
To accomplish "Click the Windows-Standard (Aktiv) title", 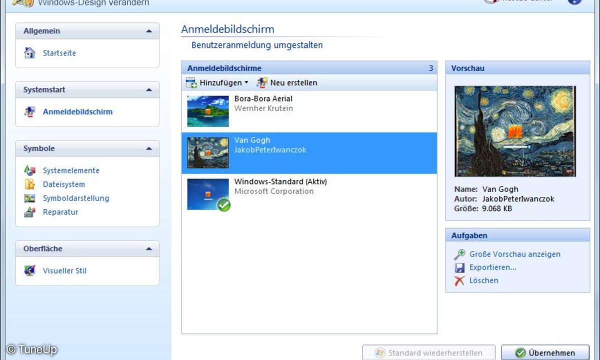I will point(280,181).
